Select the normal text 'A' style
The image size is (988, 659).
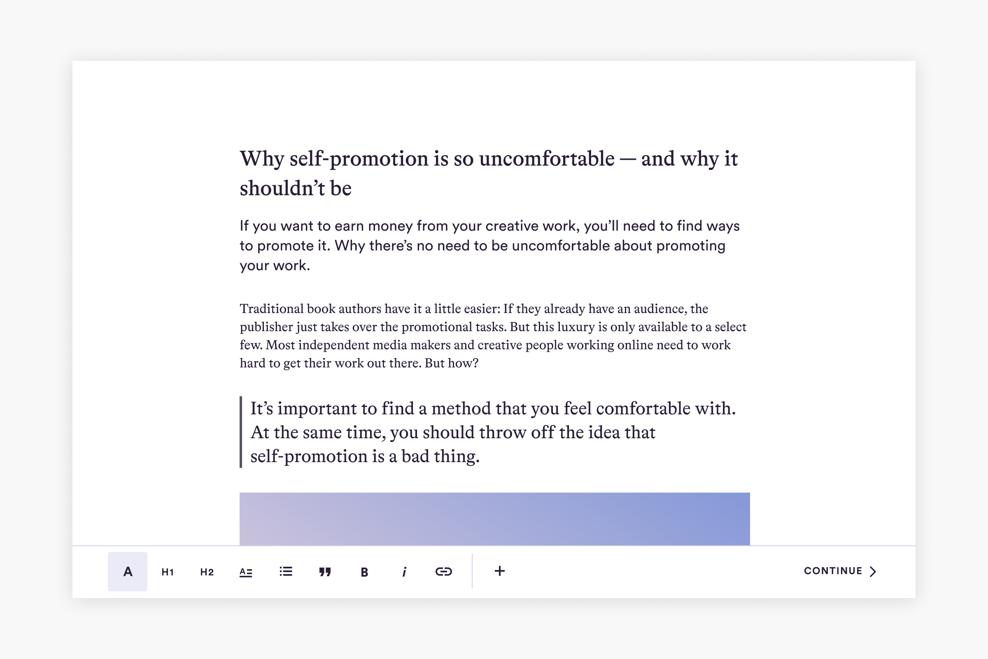pyautogui.click(x=127, y=571)
